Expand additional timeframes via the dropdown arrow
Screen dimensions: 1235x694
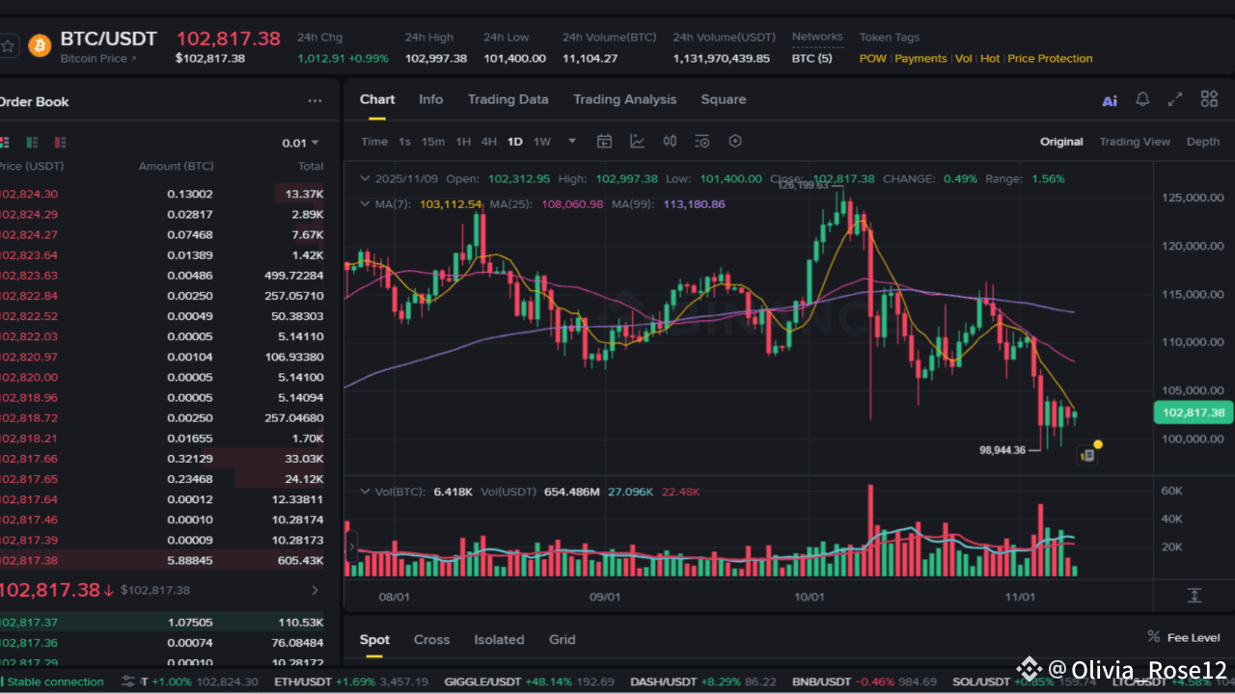(571, 141)
